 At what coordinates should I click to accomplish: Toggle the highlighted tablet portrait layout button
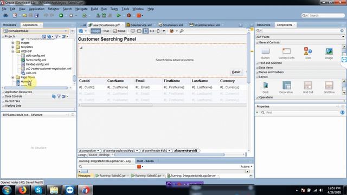(145, 31)
